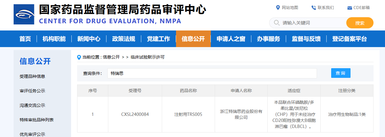Screen dimensions: 385x137
Task: Click the envelope icon beside CDE邮箱
Action: coord(350,8)
